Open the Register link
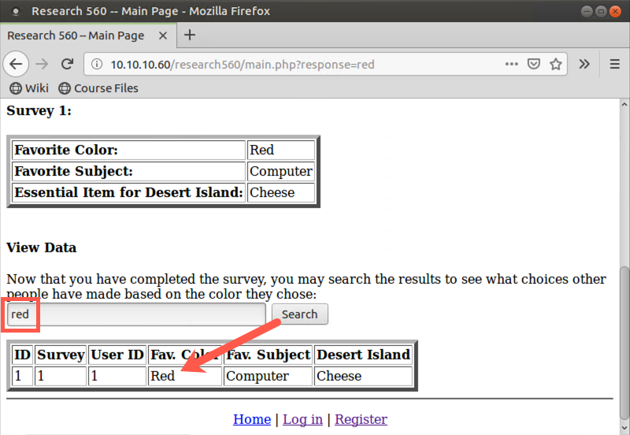The image size is (630, 435). tap(361, 419)
